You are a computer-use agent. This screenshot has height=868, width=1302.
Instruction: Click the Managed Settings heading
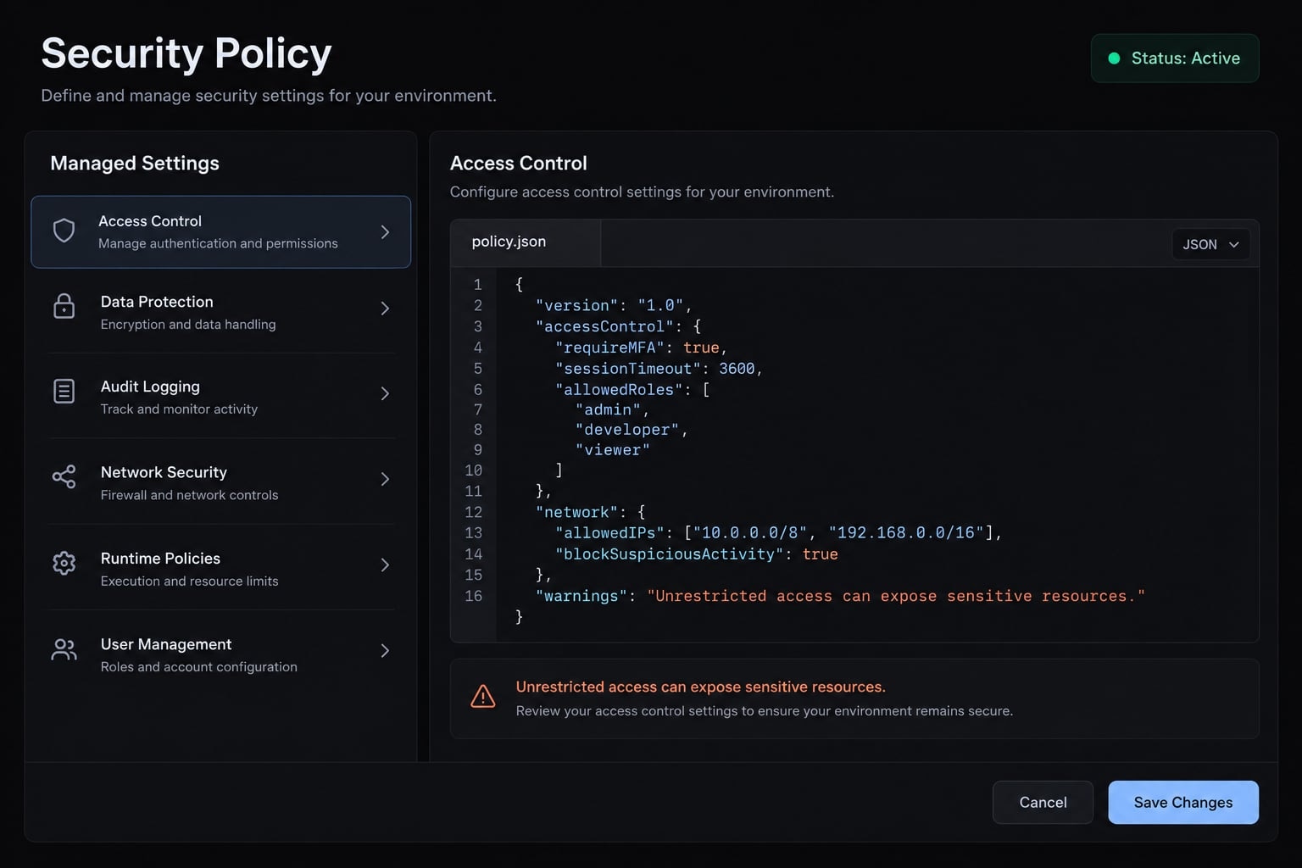click(x=135, y=163)
